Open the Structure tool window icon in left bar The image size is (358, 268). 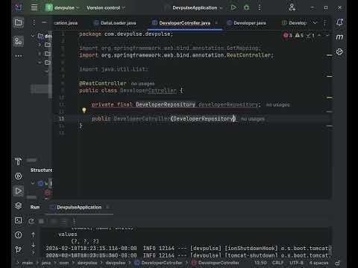[x=18, y=41]
